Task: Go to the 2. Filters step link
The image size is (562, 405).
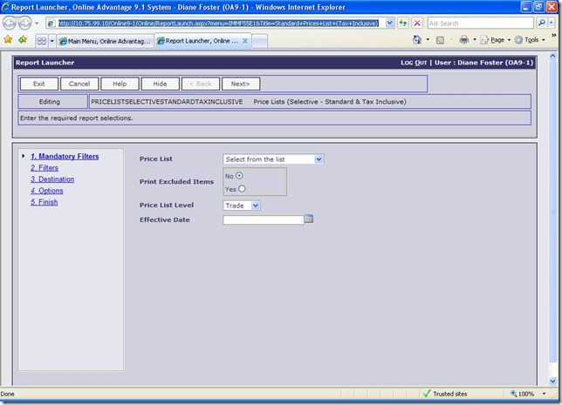Action: click(x=44, y=168)
